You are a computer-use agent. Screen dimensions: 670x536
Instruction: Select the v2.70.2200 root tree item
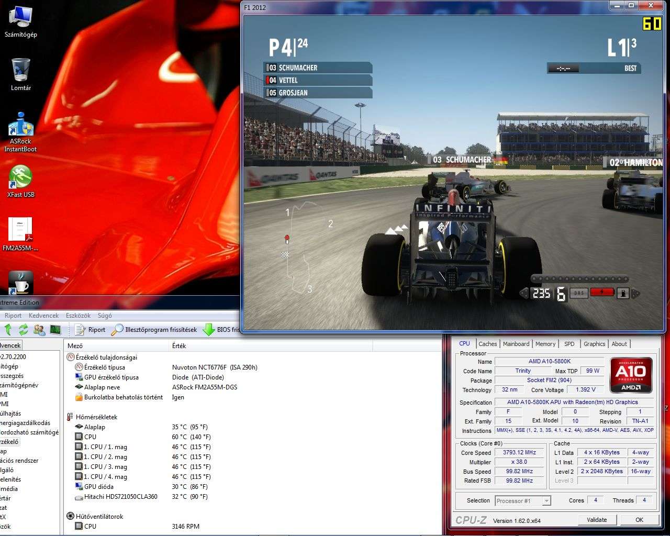point(13,357)
